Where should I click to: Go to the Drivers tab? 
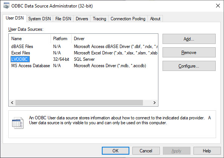[x=82, y=19]
